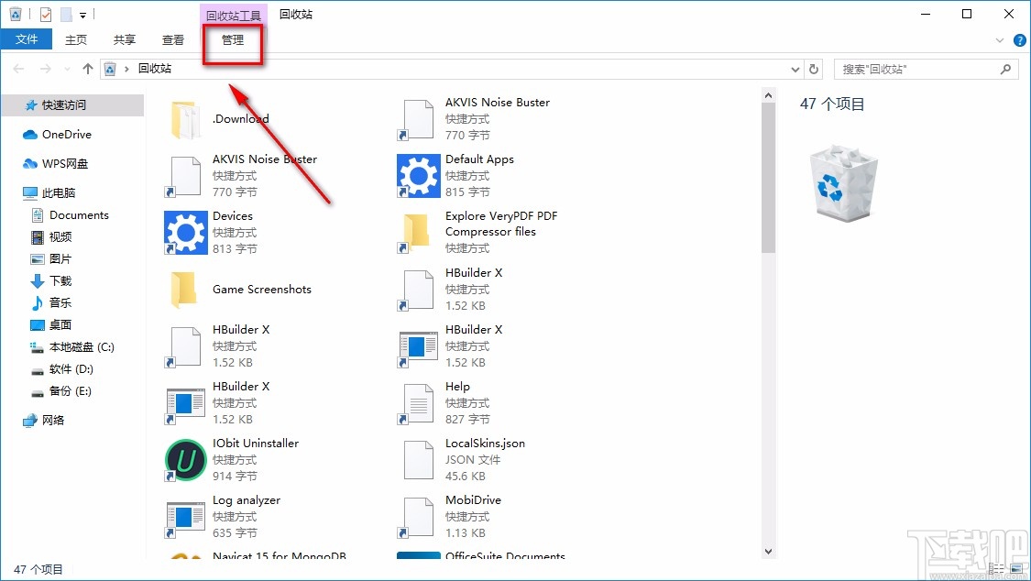Switch to large icons view in status bar

(1015, 569)
